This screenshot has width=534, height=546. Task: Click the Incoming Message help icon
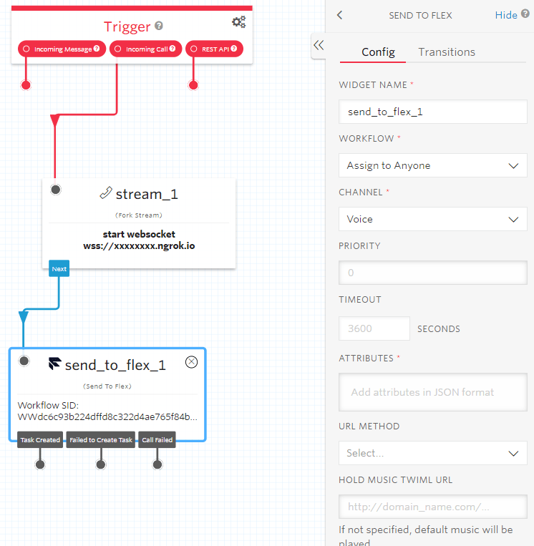click(97, 49)
